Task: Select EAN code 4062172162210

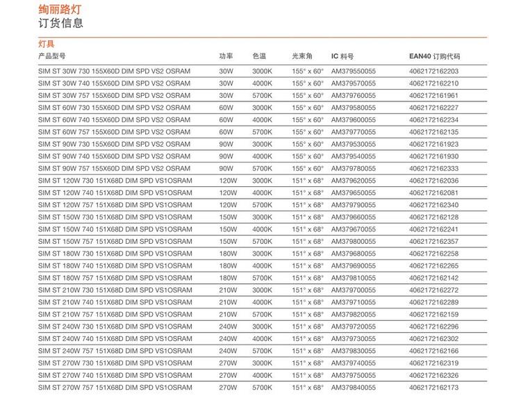Action: pyautogui.click(x=433, y=83)
